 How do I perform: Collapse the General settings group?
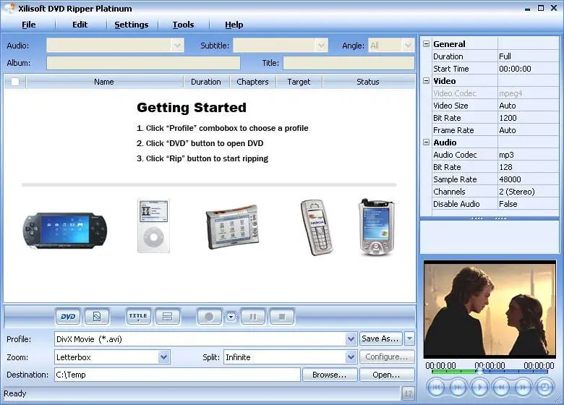tap(426, 44)
